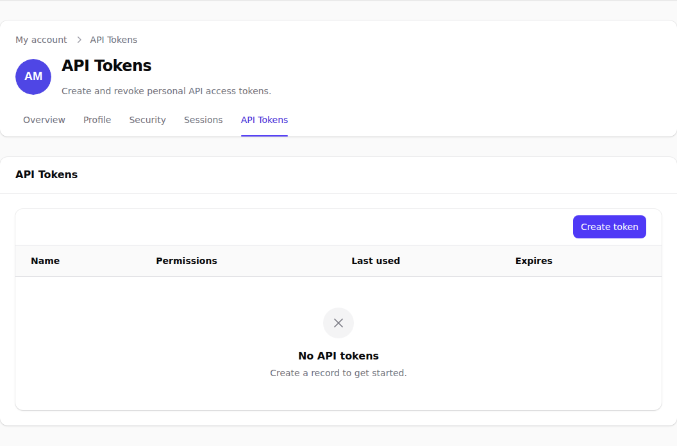Select the API Tokens tab
677x446 pixels.
[x=264, y=120]
